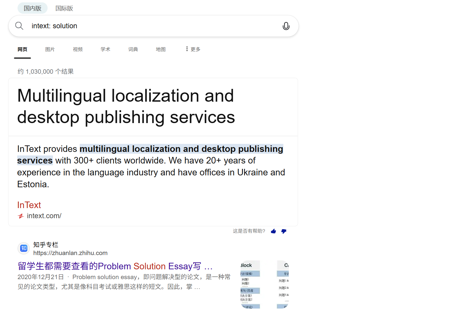This screenshot has height=324, width=471.
Task: Activate voice search microphone icon
Action: pyautogui.click(x=286, y=26)
